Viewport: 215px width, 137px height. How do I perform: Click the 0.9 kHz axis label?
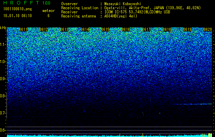pyautogui.click(x=3, y=79)
